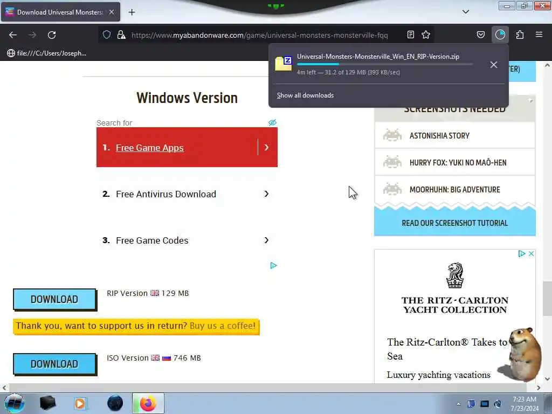
Task: Click vertical scrollbar up arrow
Action: point(547,65)
